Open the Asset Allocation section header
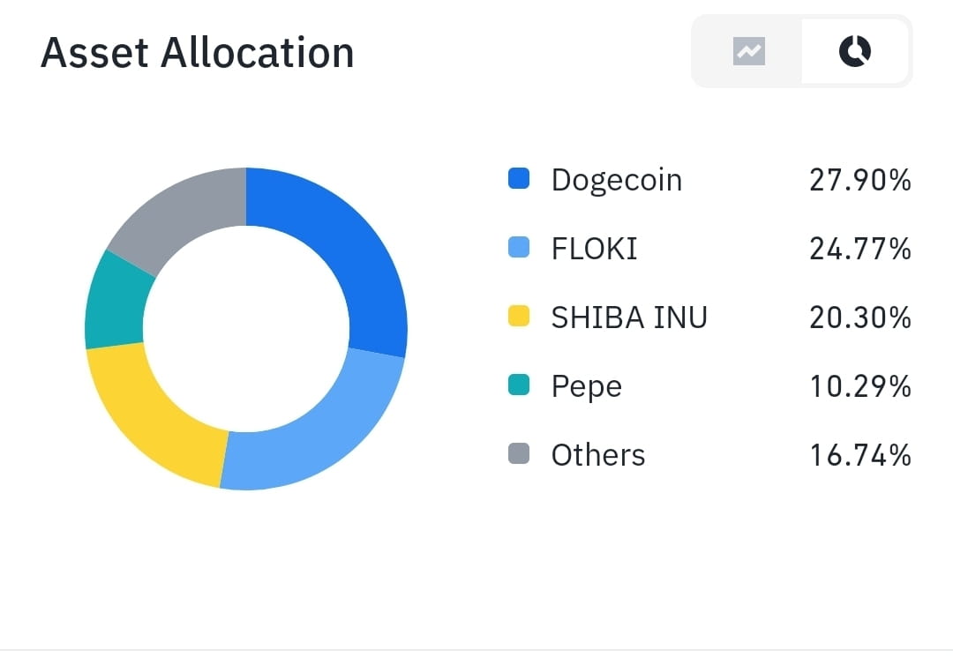Image resolution: width=953 pixels, height=665 pixels. pos(198,53)
